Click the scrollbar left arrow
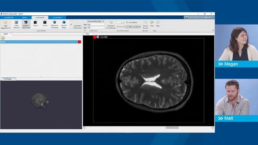This screenshot has width=258, height=145. 84,128
